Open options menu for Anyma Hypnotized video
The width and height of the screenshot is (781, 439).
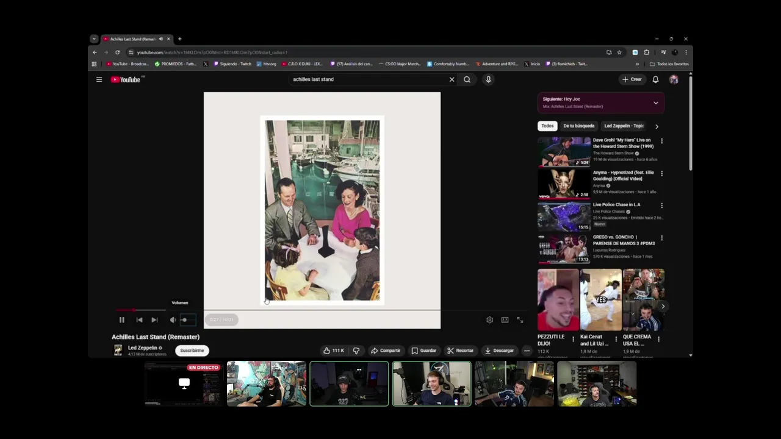coord(661,173)
